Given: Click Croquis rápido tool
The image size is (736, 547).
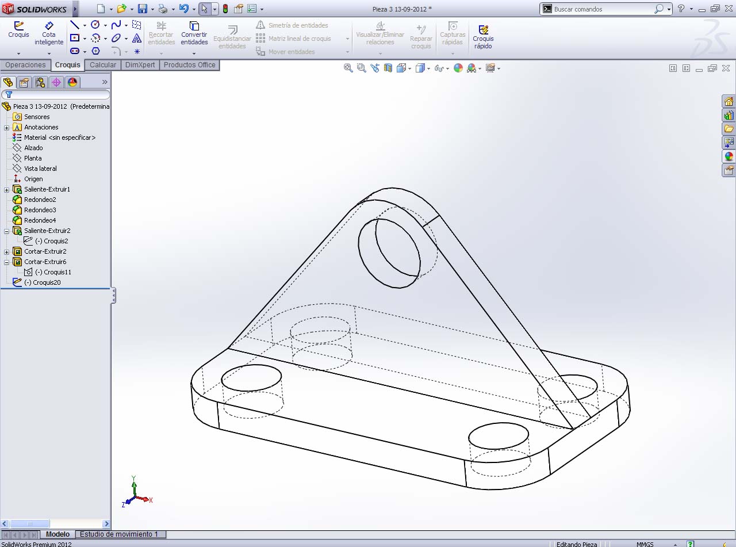Looking at the screenshot, I should pyautogui.click(x=484, y=37).
